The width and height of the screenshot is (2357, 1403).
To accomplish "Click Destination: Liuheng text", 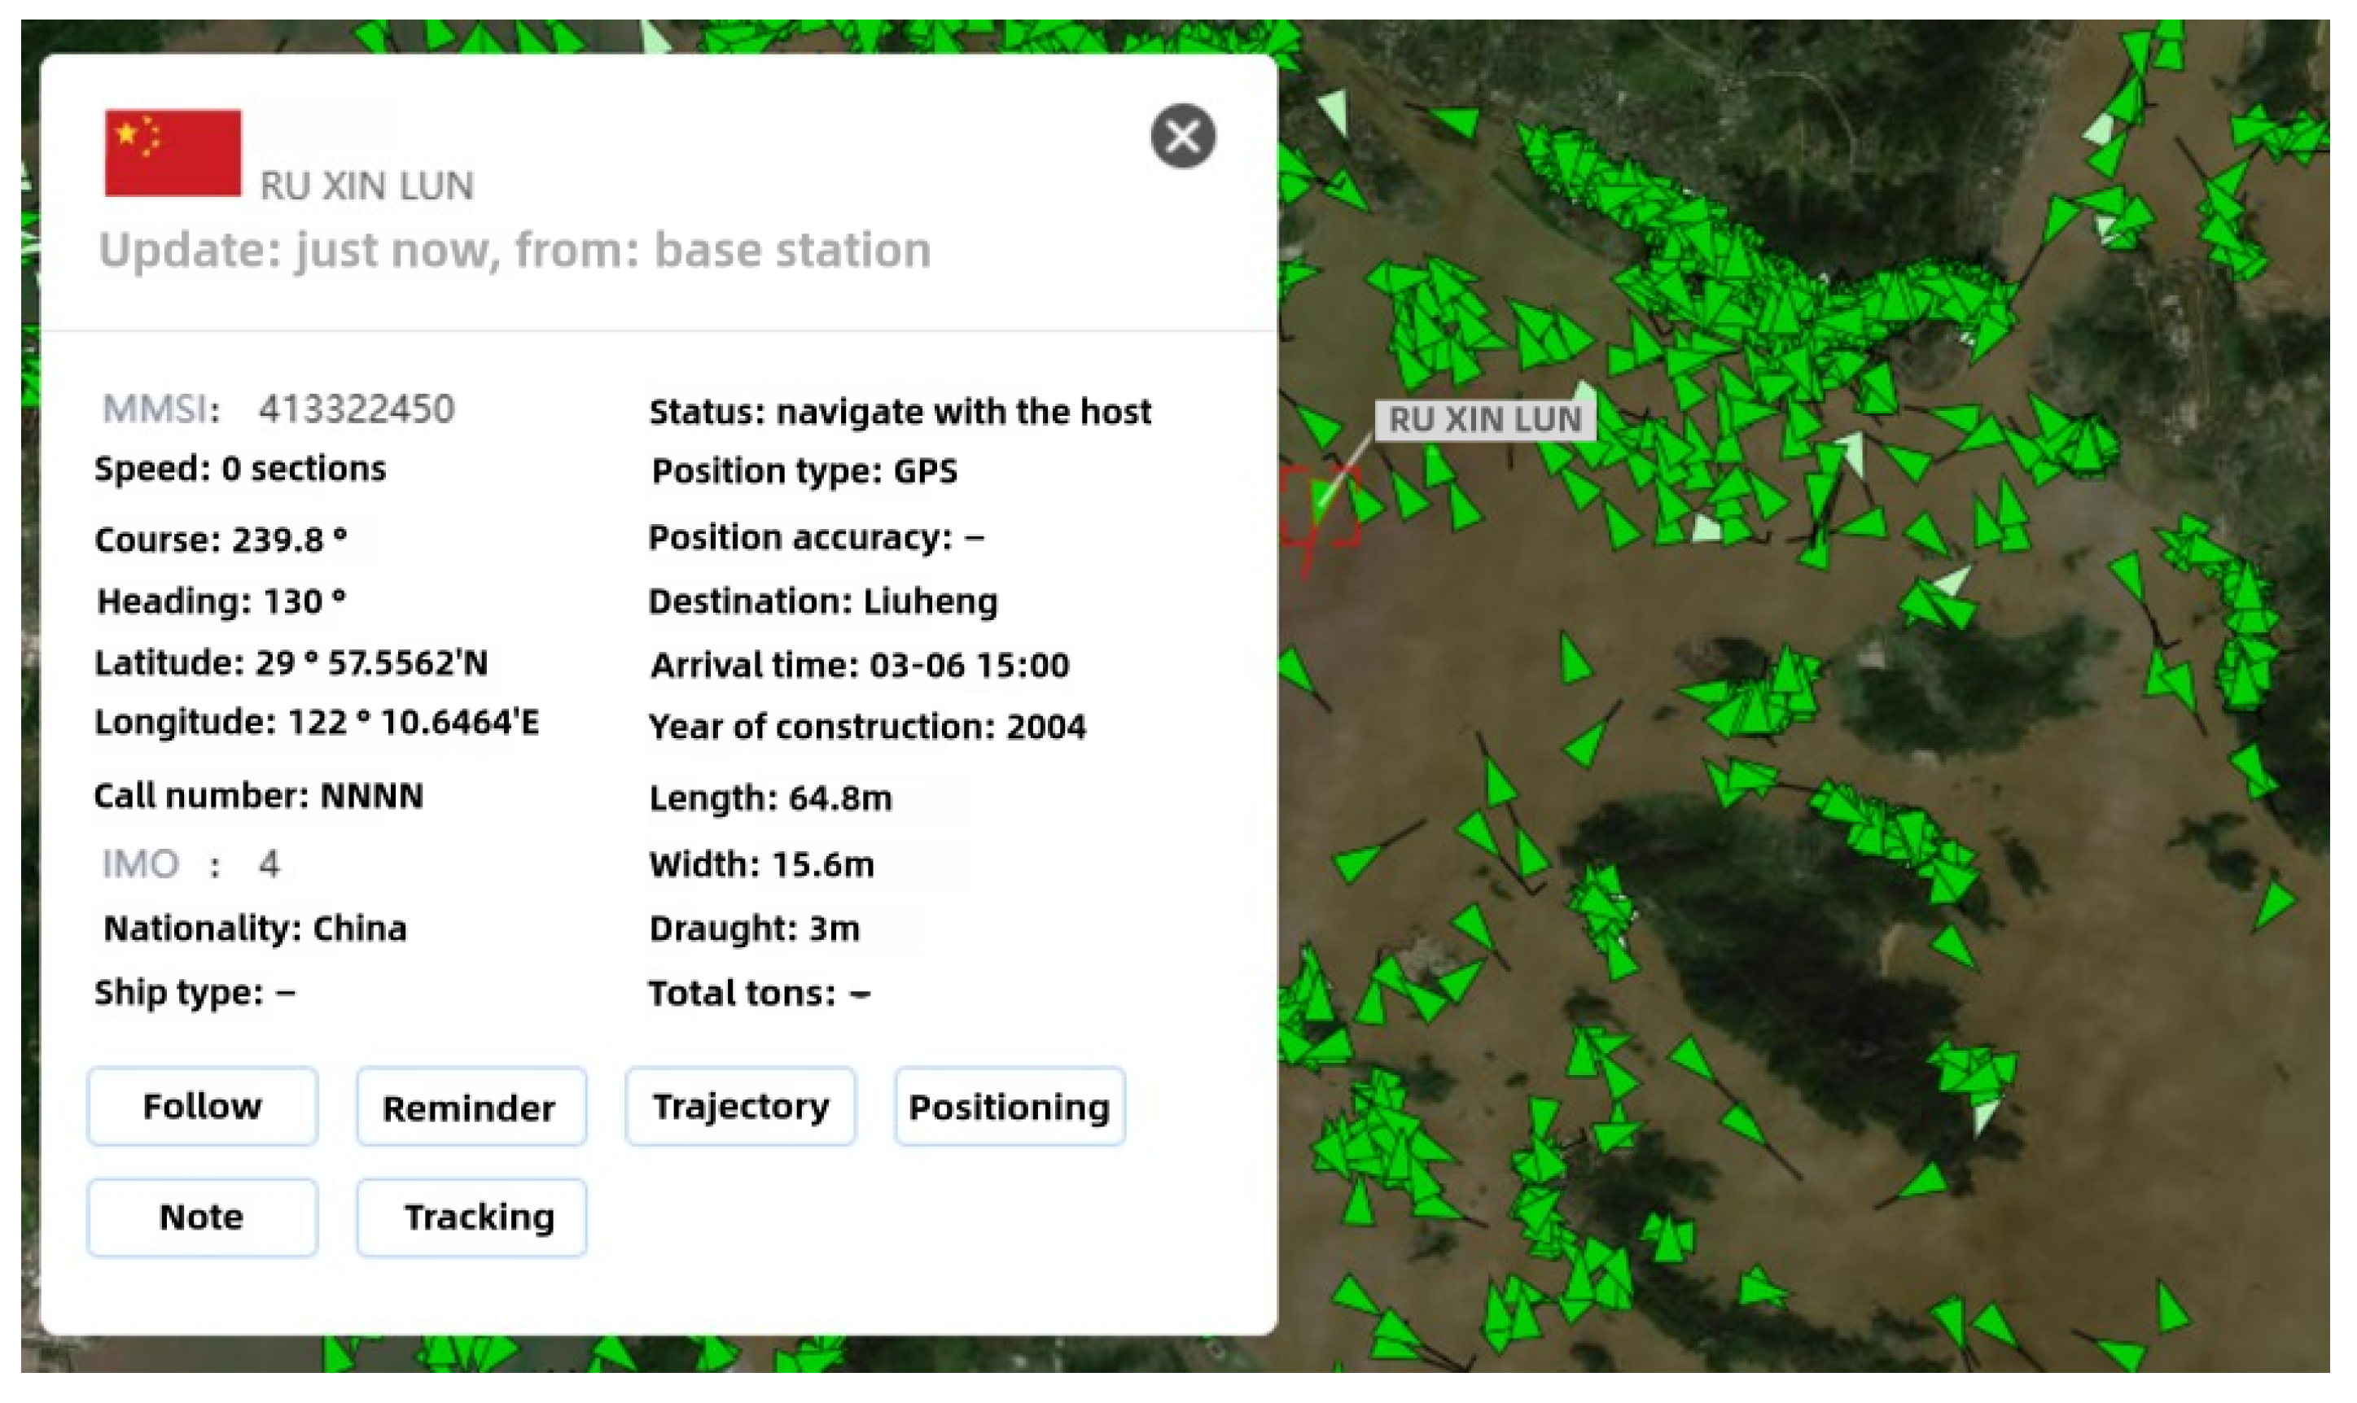I will (x=823, y=601).
